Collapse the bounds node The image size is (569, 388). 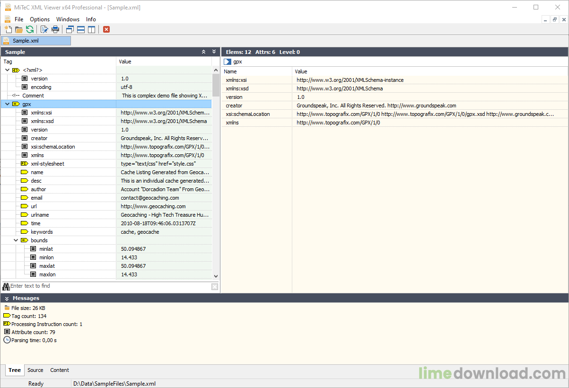point(16,240)
